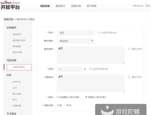Open the 触发种类 dropdown list
Viewport: 151px width, 115px height.
click(75, 41)
